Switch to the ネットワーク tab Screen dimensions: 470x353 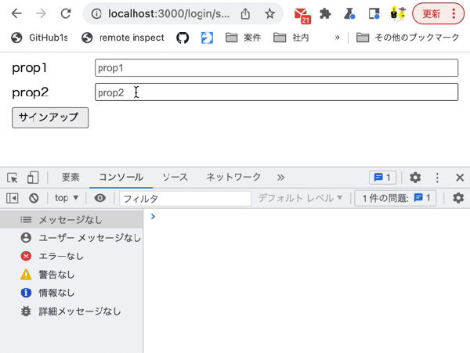[233, 177]
